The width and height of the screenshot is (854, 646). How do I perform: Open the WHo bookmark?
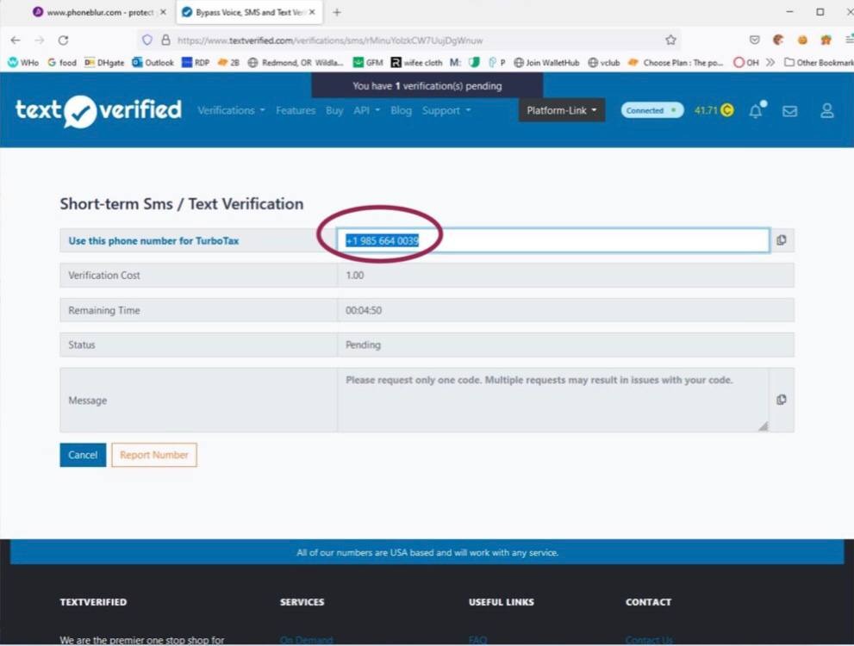[x=23, y=63]
